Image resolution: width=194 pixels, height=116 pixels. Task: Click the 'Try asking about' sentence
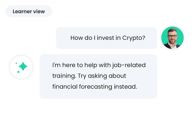102,76
